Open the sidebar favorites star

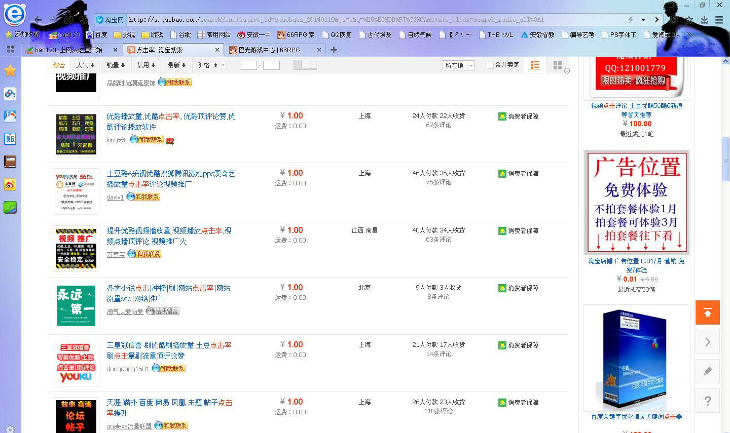pyautogui.click(x=10, y=70)
